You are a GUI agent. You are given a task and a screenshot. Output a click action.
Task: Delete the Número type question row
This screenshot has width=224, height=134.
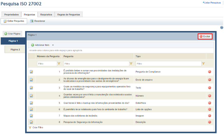210,96
